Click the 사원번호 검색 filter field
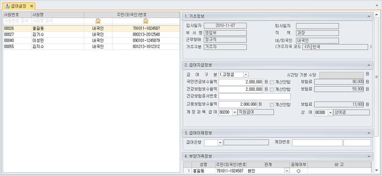 pyautogui.click(x=17, y=21)
